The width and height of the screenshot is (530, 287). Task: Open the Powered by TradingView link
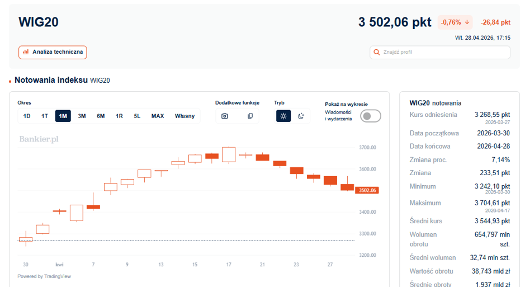[44, 276]
